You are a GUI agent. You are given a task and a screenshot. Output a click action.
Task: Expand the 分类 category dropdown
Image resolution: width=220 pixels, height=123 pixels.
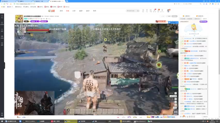74,11
